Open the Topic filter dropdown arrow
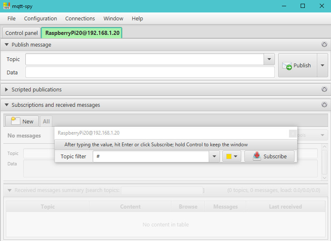 click(x=214, y=157)
